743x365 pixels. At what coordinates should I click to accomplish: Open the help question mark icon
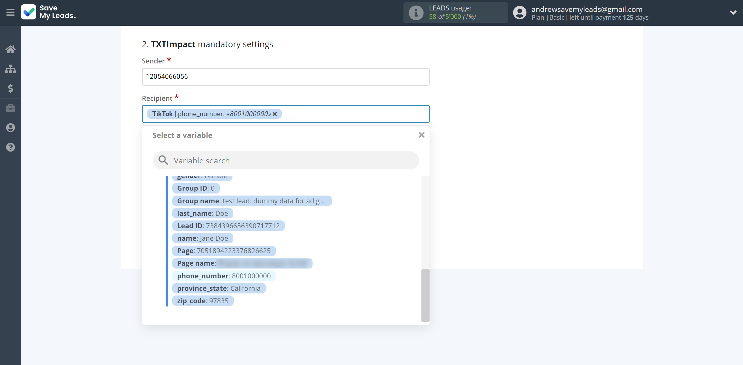pos(10,147)
